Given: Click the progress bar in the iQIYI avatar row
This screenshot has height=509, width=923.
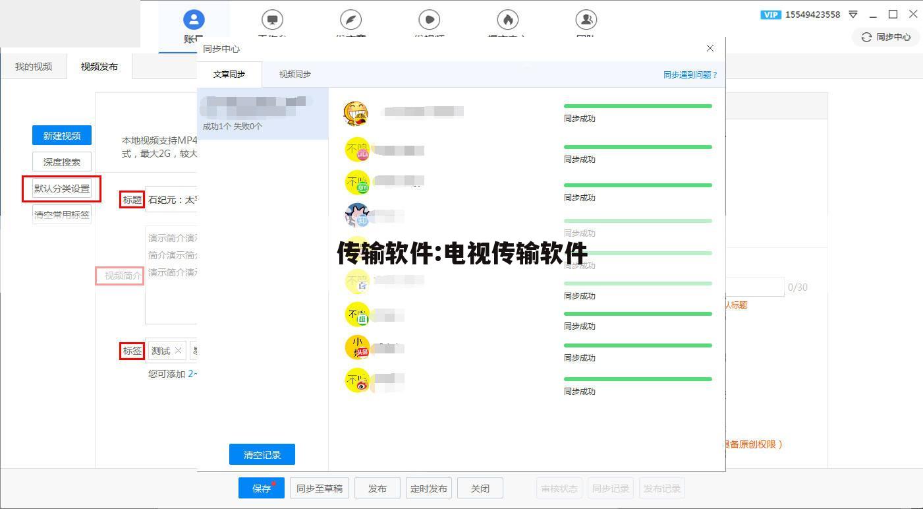Looking at the screenshot, I should coord(638,185).
